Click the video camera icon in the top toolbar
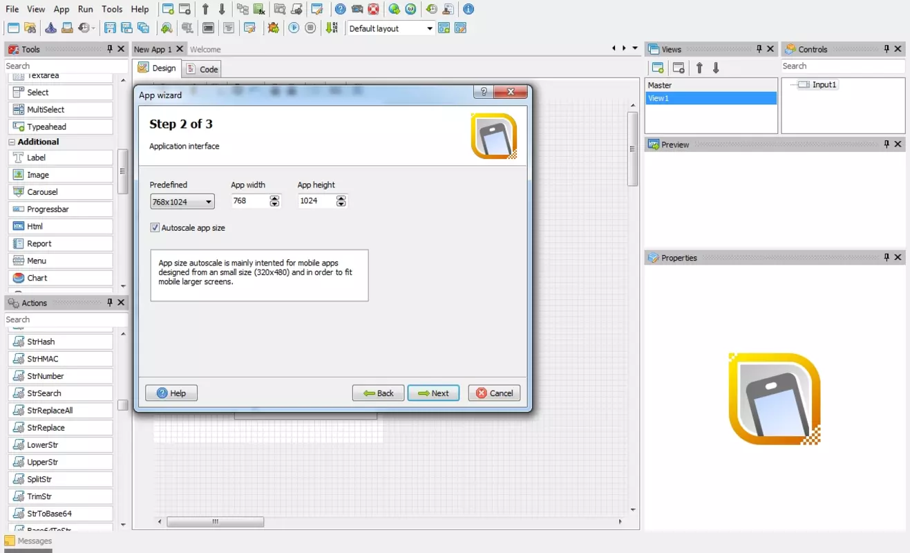The height and width of the screenshot is (553, 910). click(x=357, y=9)
